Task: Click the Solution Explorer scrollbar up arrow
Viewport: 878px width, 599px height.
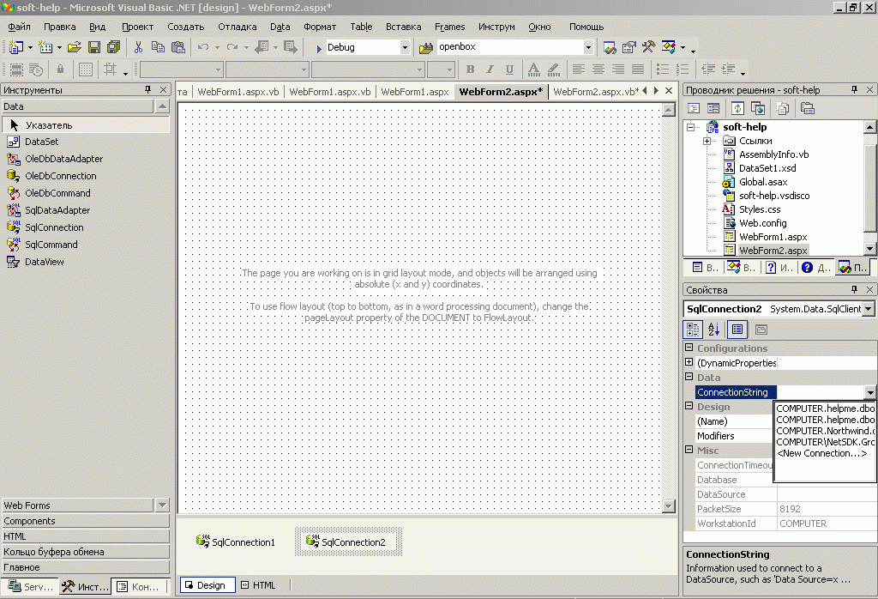Action: pyautogui.click(x=869, y=127)
